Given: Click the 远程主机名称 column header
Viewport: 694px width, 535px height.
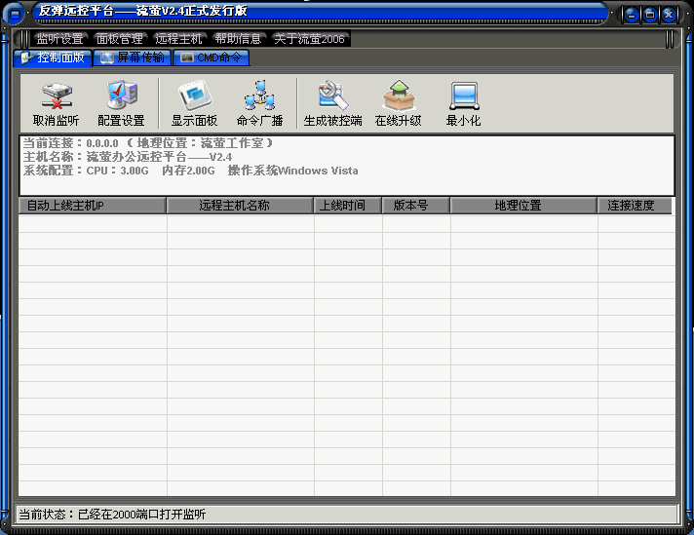Looking at the screenshot, I should tap(240, 206).
